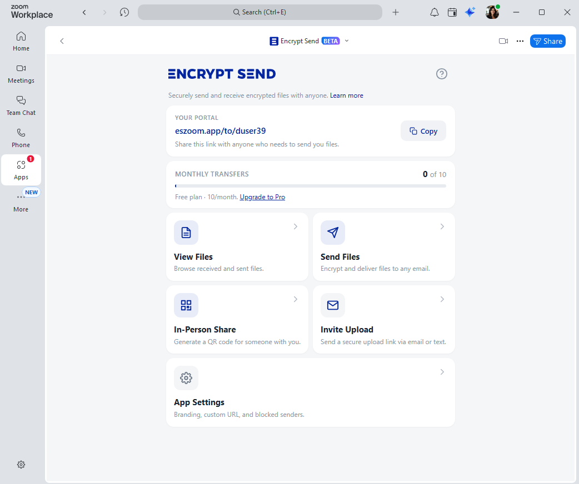Open portal link eszoom.app/to/duser39
Image resolution: width=579 pixels, height=484 pixels.
pos(221,131)
